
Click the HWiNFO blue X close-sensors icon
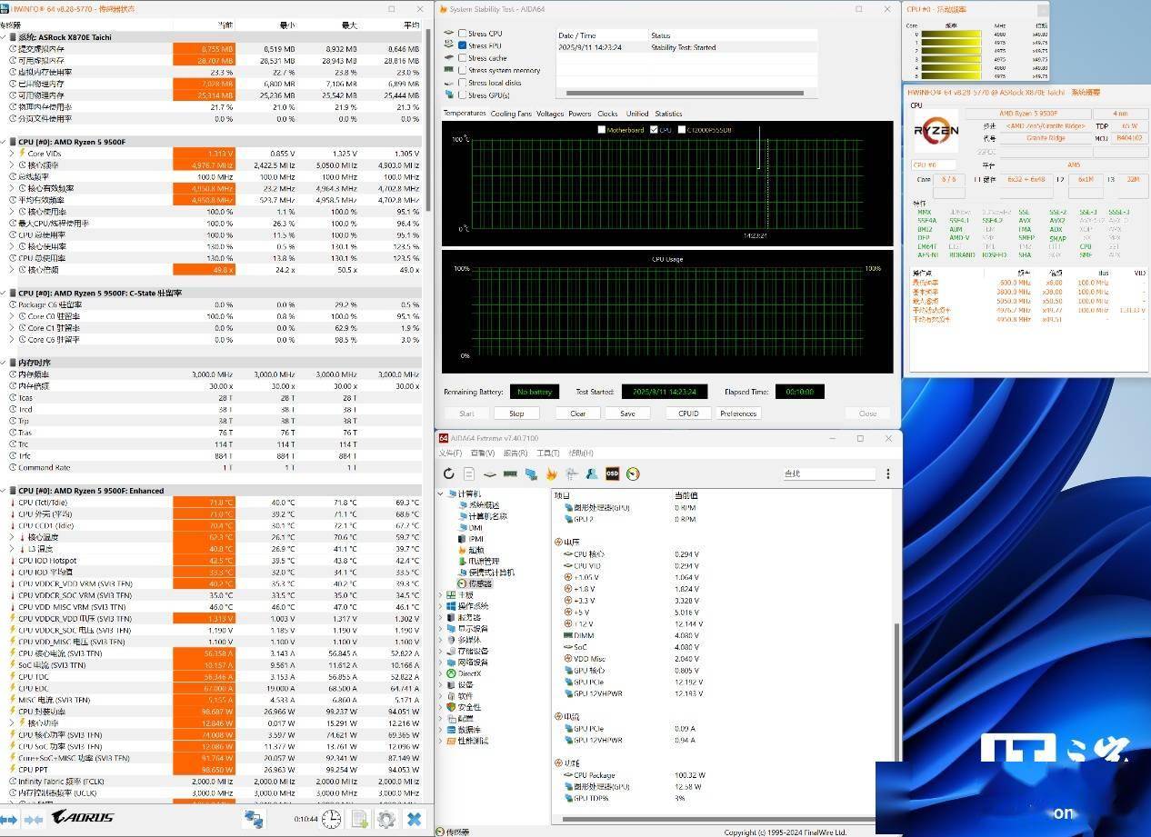[x=414, y=819]
